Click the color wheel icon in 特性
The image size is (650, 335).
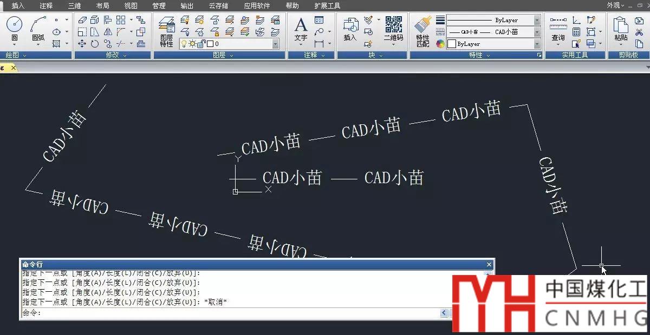tap(440, 44)
